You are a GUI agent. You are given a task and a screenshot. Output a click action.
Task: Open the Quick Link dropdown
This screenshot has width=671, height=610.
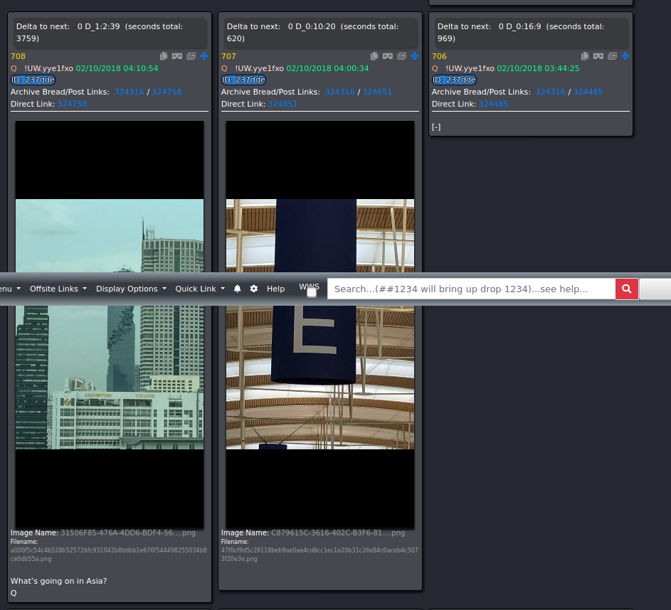click(200, 289)
